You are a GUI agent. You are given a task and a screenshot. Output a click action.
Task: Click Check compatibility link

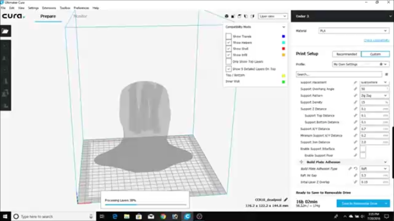pos(376,40)
